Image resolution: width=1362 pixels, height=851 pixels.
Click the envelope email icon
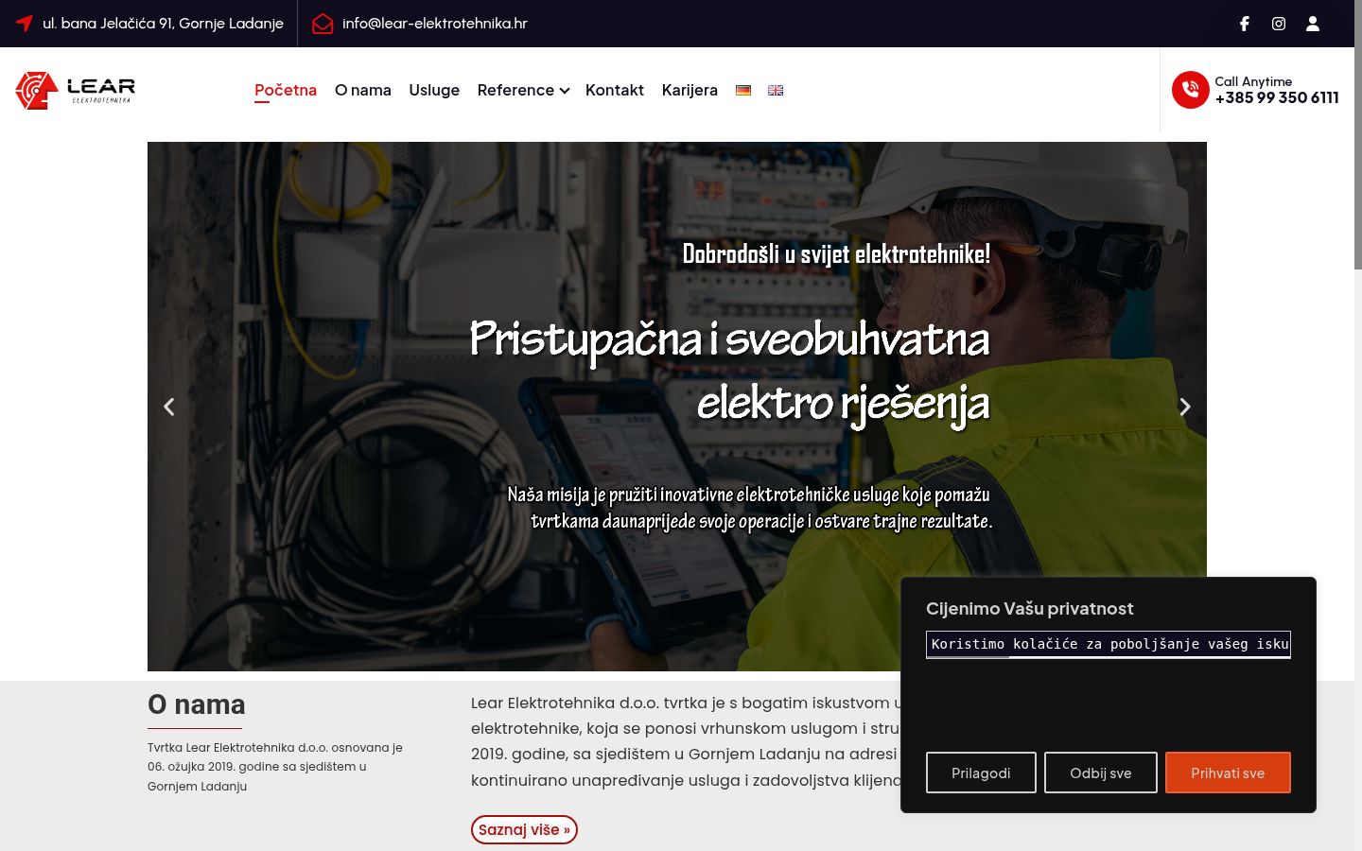pyautogui.click(x=323, y=24)
